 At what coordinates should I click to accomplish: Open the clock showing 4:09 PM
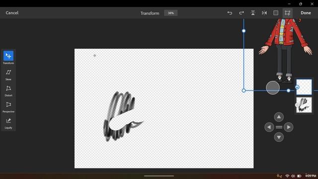click(x=311, y=176)
